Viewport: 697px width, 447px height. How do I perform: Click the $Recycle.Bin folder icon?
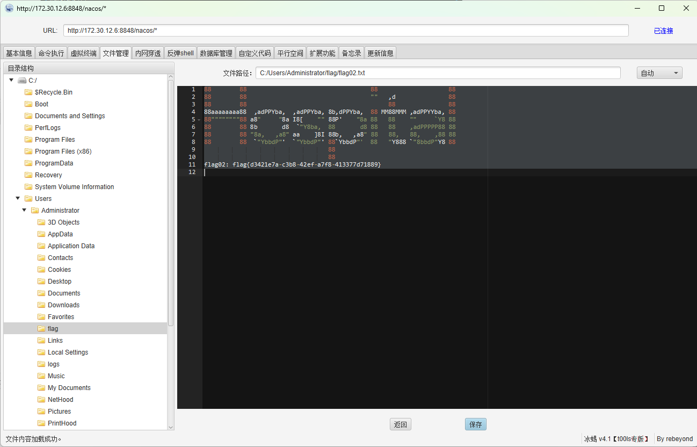click(28, 92)
